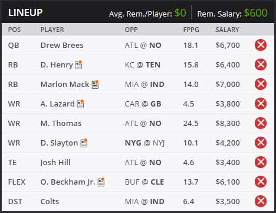Screen dimensions: 276x213
Task: Click the Colts team name
Action: (x=50, y=202)
